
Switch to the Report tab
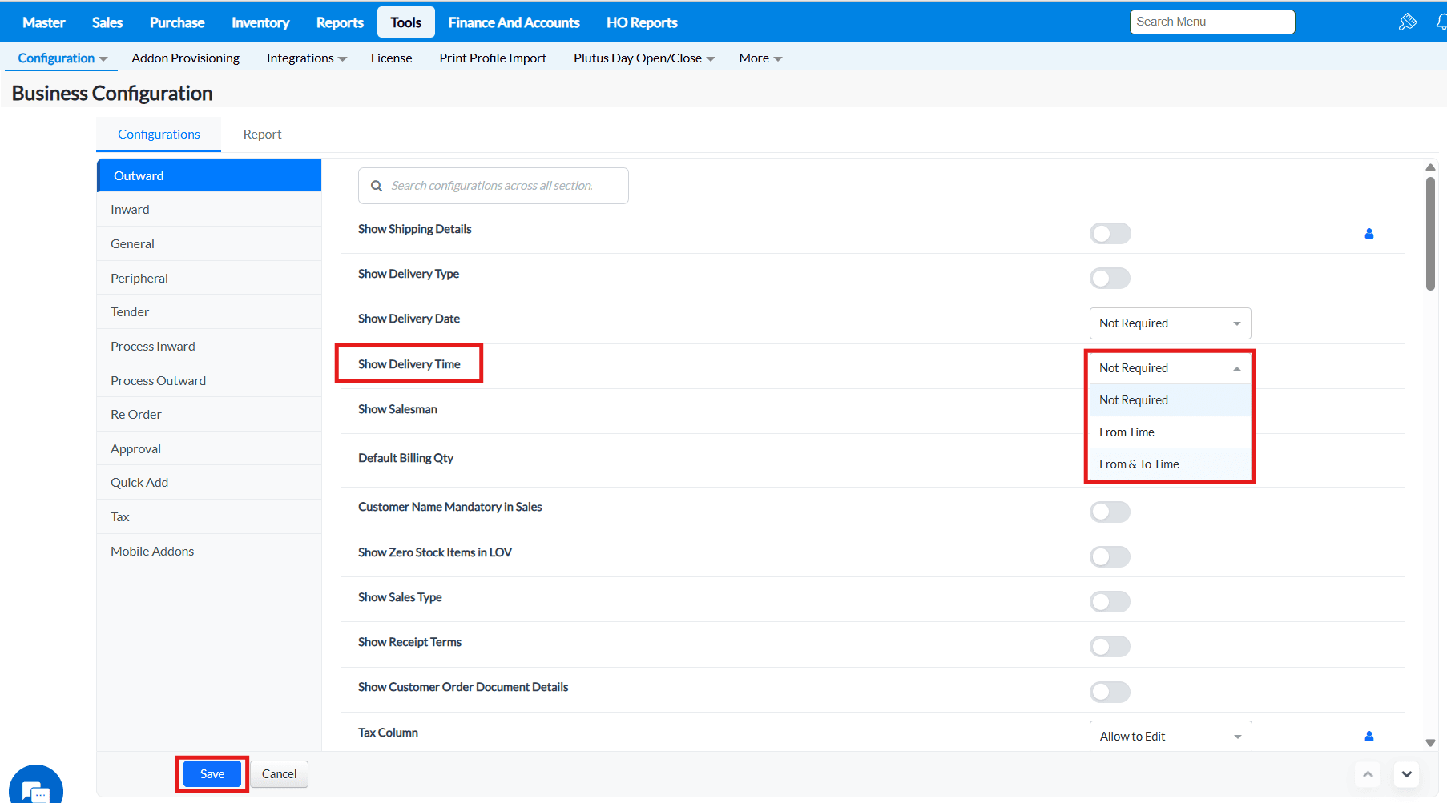(262, 135)
